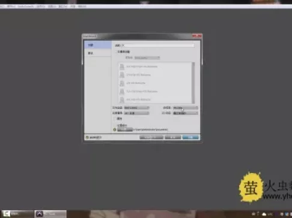292x218 pixels.
Task: Open bit depth dropdown on right side
Action: [186, 108]
